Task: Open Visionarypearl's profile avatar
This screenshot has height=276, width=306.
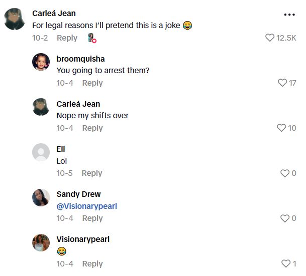Action: click(x=41, y=242)
